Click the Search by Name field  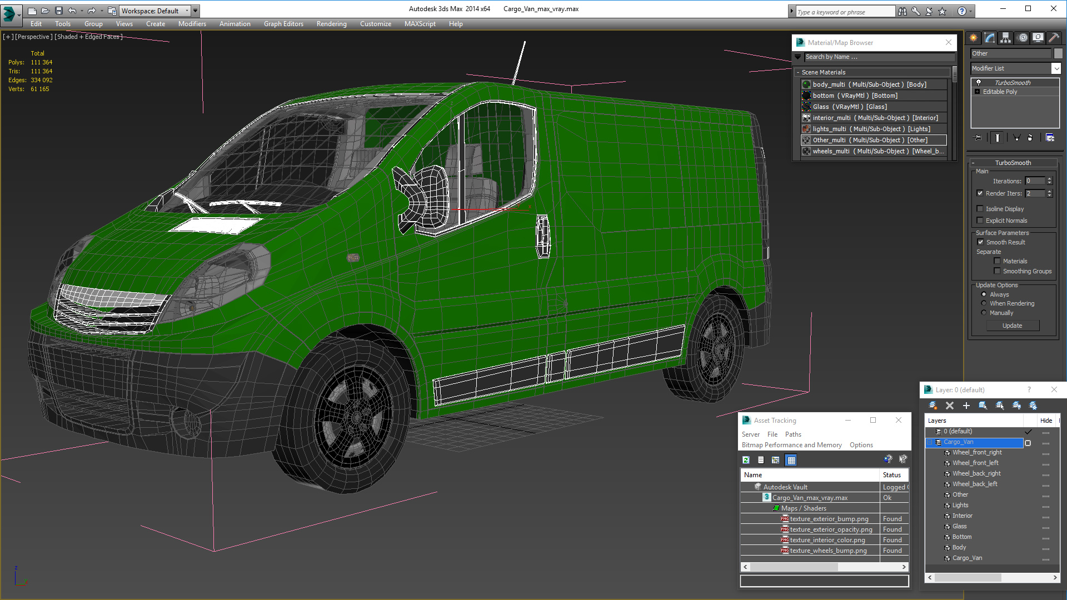880,57
